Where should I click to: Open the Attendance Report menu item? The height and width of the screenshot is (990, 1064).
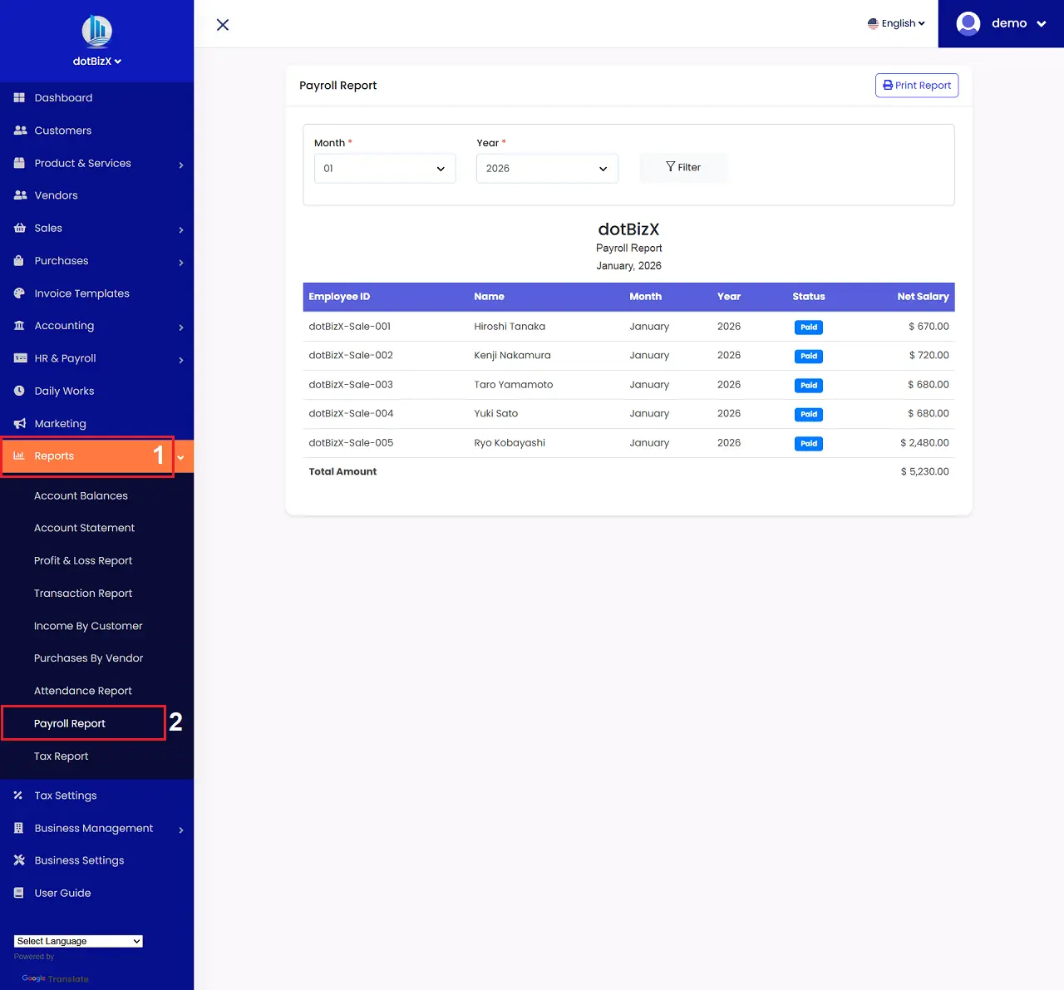coord(83,691)
